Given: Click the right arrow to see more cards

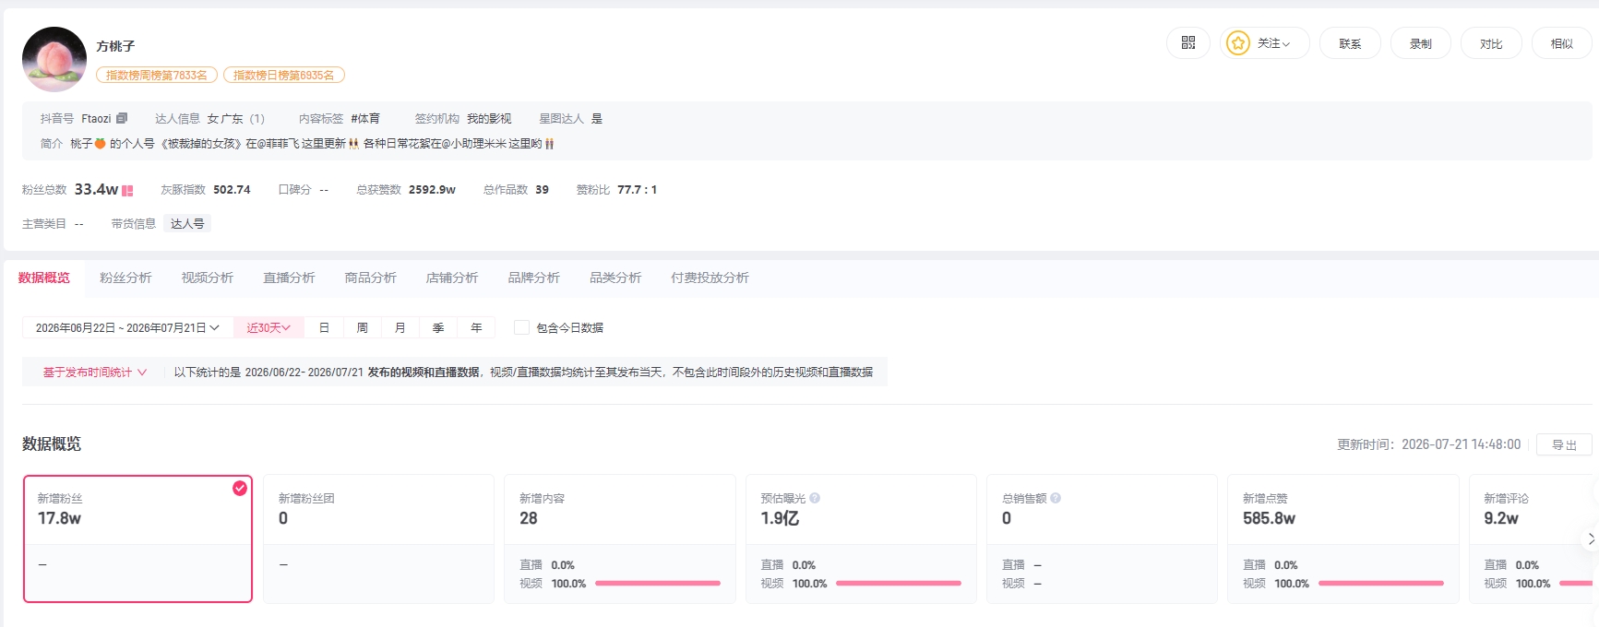Looking at the screenshot, I should tap(1590, 539).
